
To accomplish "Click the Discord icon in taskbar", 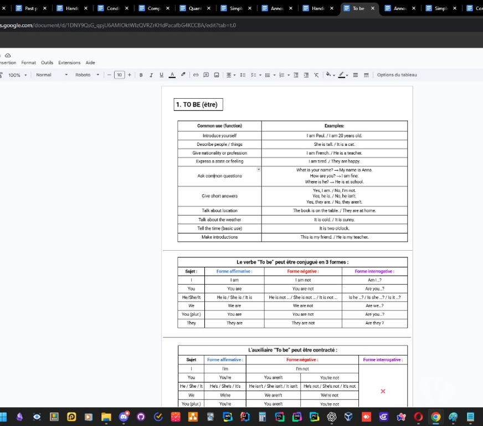I will click(124, 417).
